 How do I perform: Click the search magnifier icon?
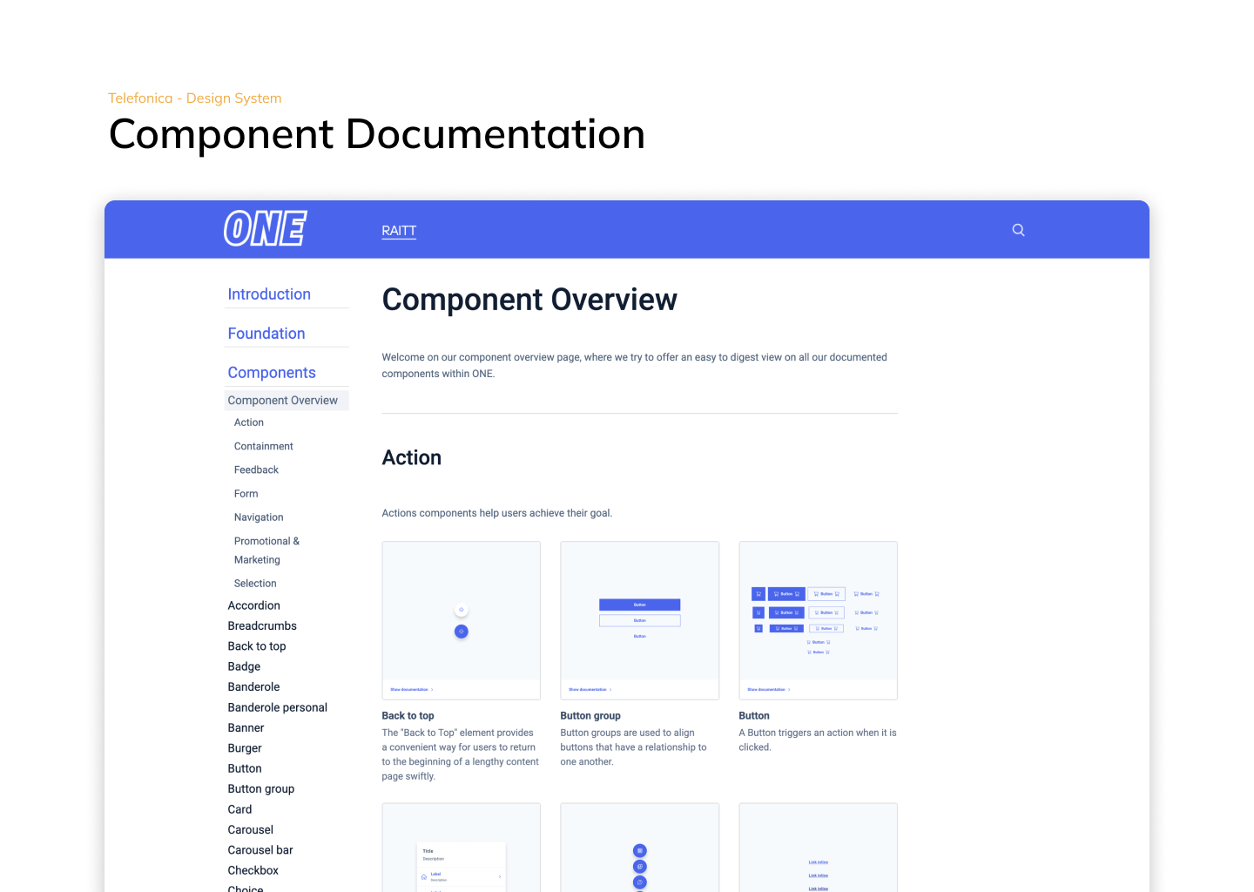pos(1018,230)
